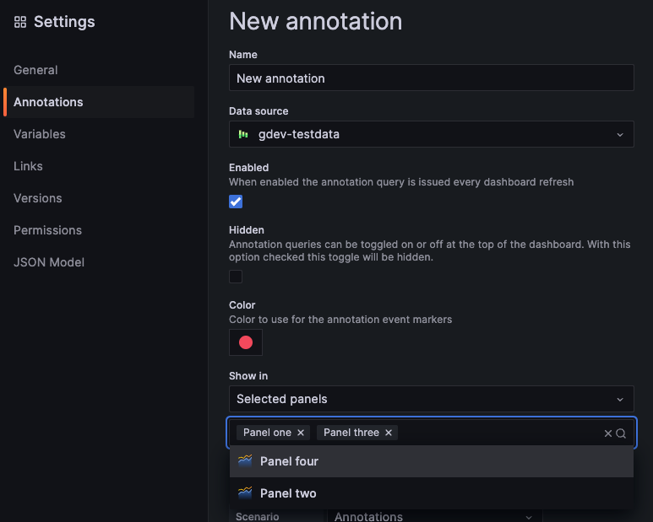Clear all selected panels

click(607, 433)
